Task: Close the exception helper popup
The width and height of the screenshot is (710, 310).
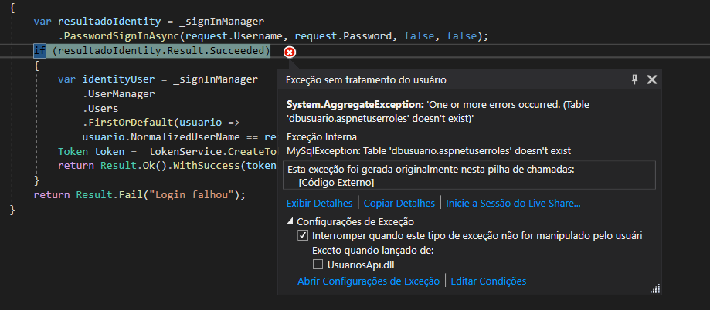Action: 652,79
